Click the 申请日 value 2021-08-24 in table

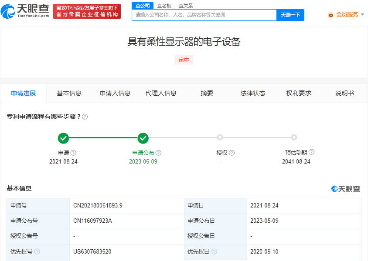[264, 205]
